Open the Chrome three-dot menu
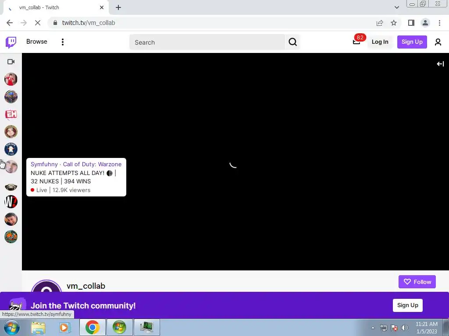Image resolution: width=449 pixels, height=336 pixels. pos(439,23)
